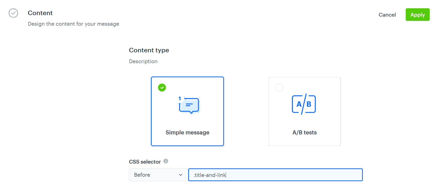Click the green checkmark on Simple message
Screen dimensions: 438x189
coord(162,88)
